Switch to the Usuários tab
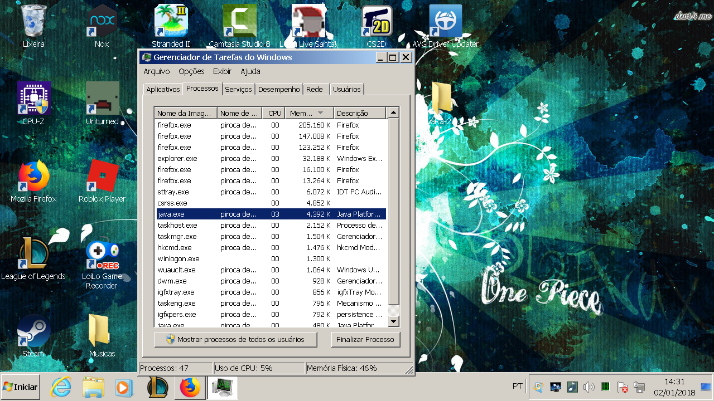 [x=346, y=89]
